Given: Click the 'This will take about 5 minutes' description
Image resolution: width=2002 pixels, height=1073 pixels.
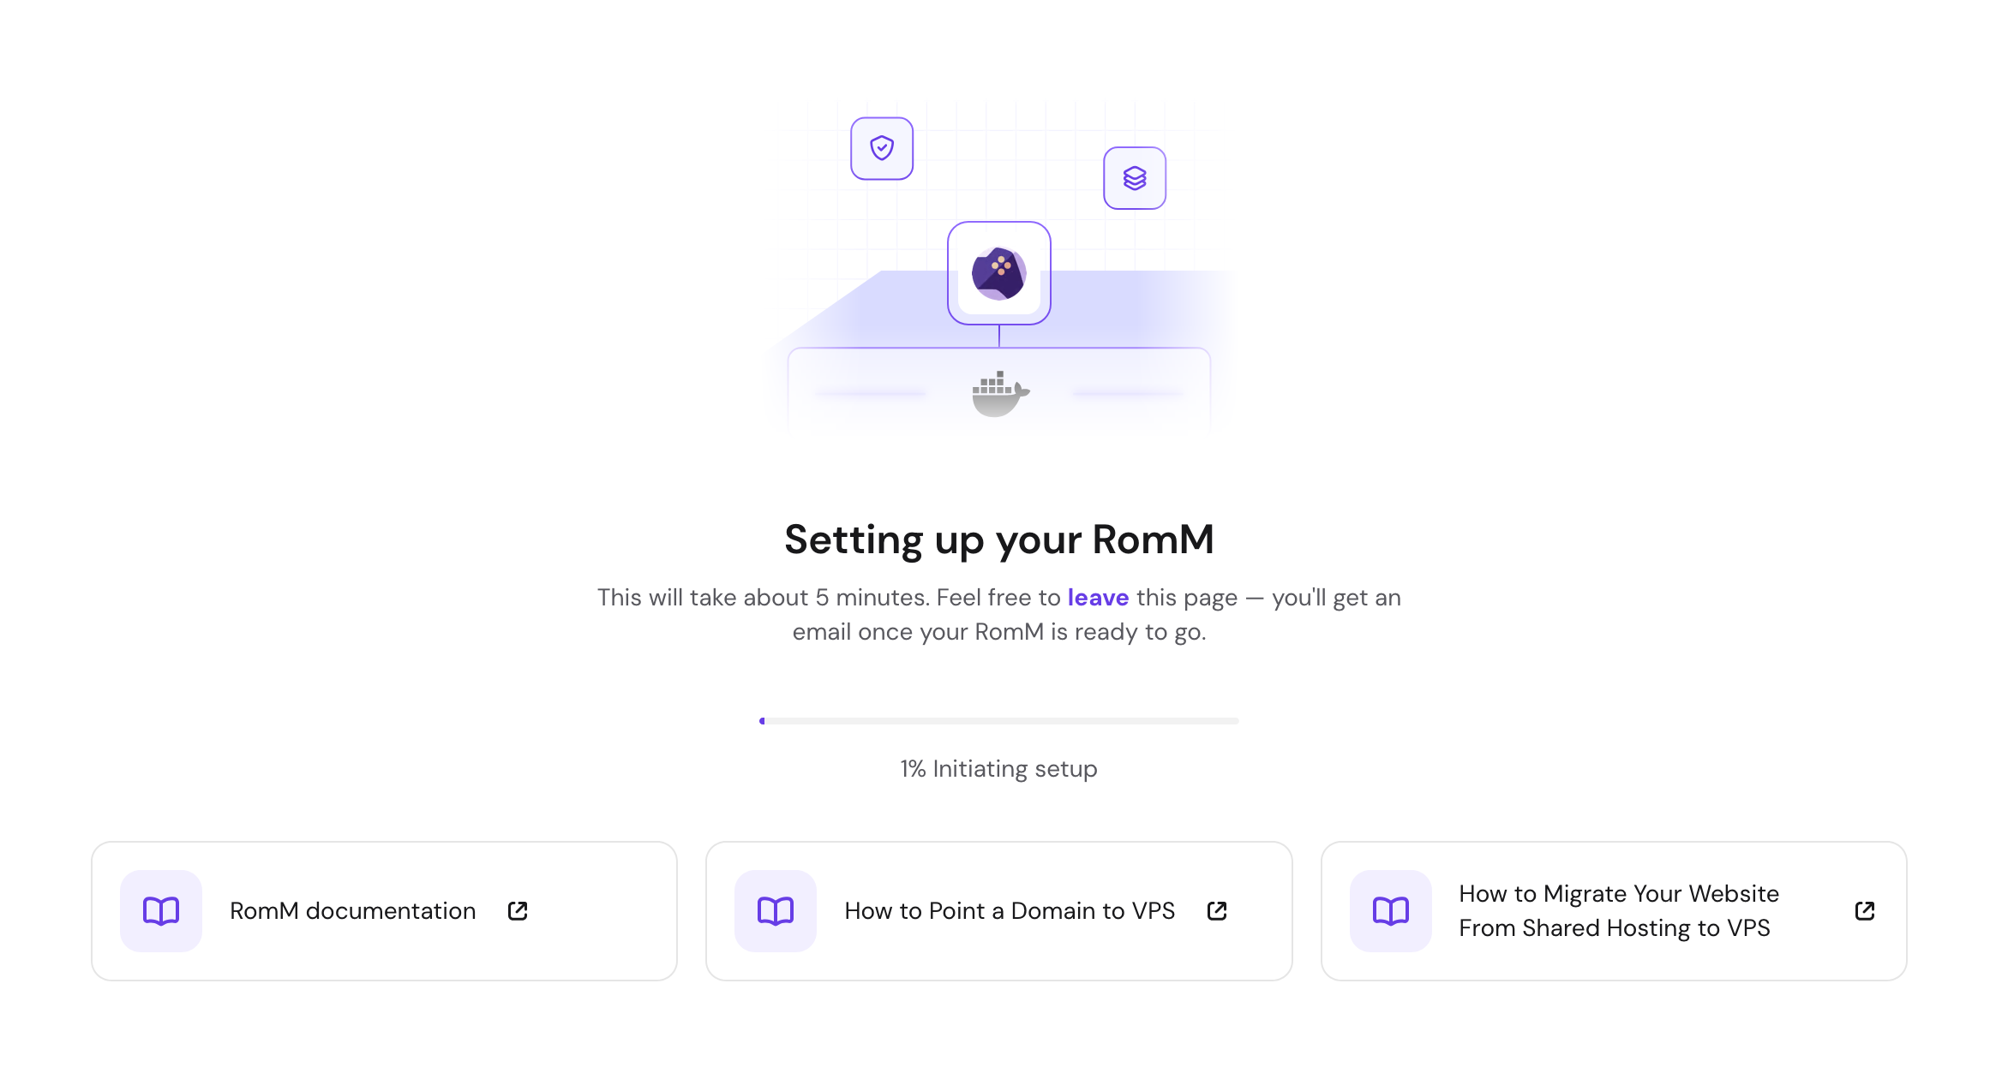Looking at the screenshot, I should point(998,614).
